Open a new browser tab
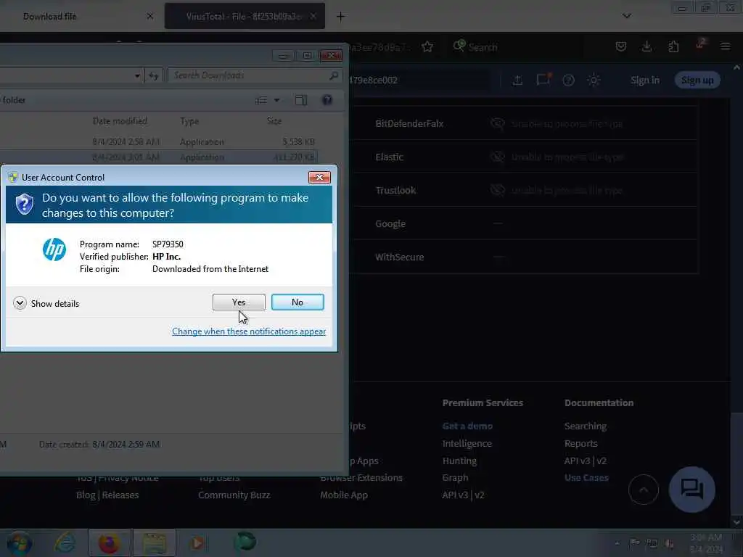743x557 pixels. coord(340,17)
